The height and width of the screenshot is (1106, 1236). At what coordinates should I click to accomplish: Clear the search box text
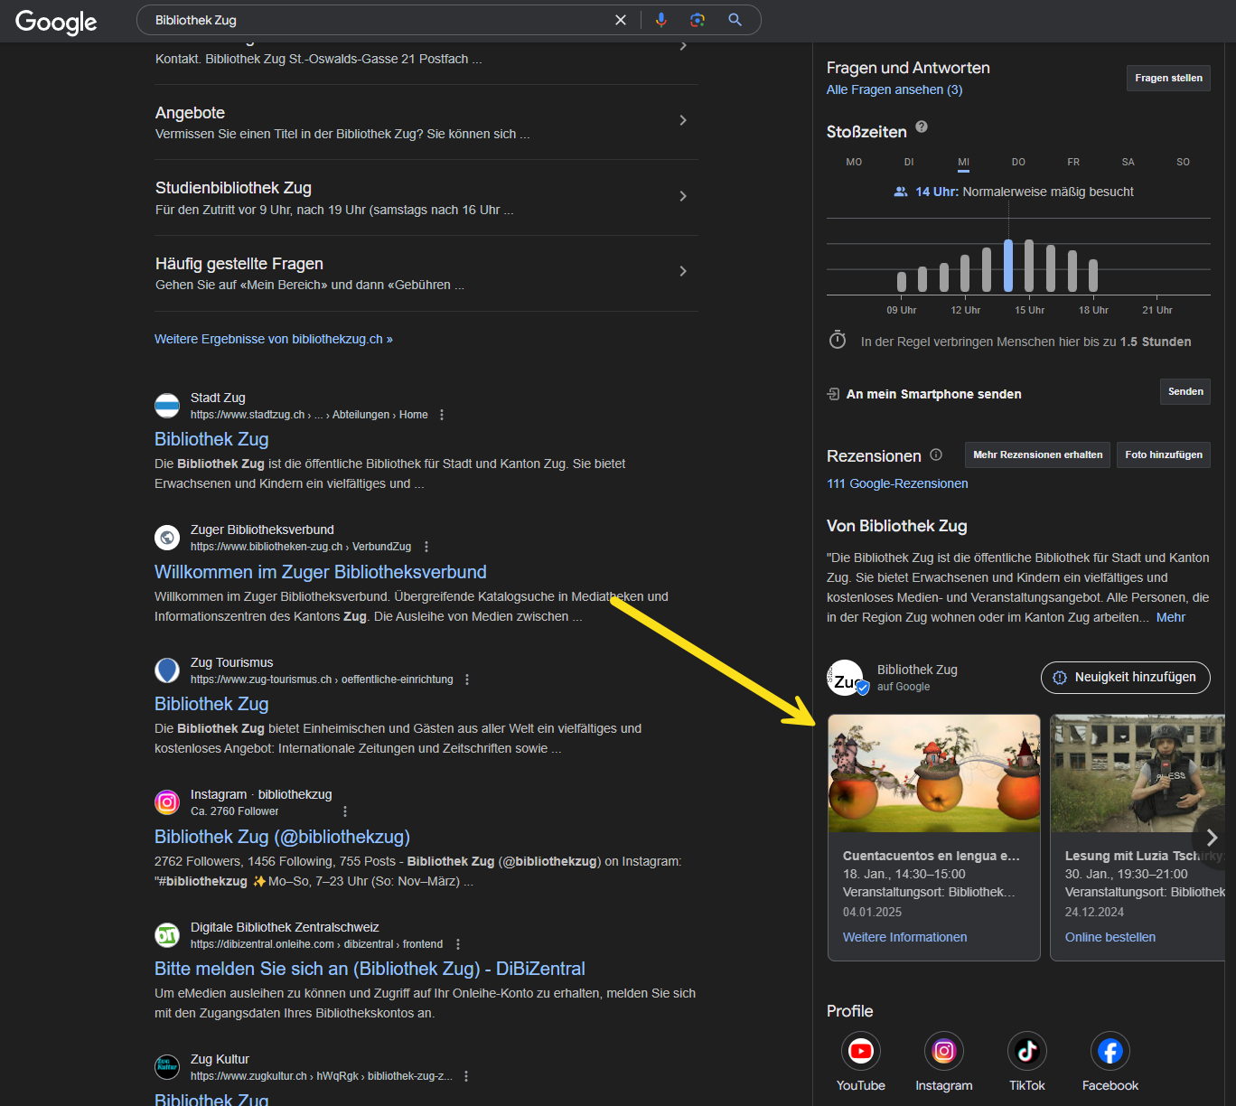[x=621, y=20]
